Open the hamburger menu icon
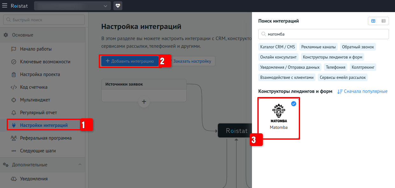The image size is (395, 188). 5,6
